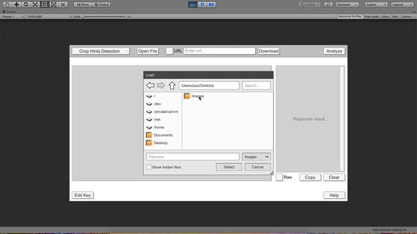Open the Layers dropdown
The image size is (417, 234).
[376, 5]
